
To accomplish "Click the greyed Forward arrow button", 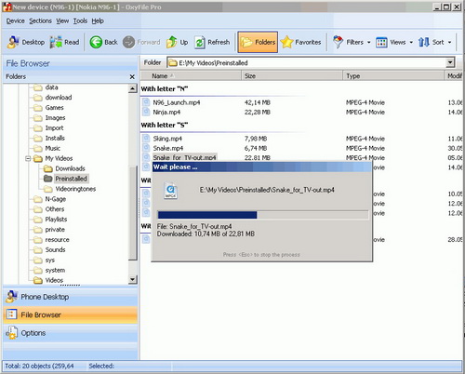I will coord(141,42).
